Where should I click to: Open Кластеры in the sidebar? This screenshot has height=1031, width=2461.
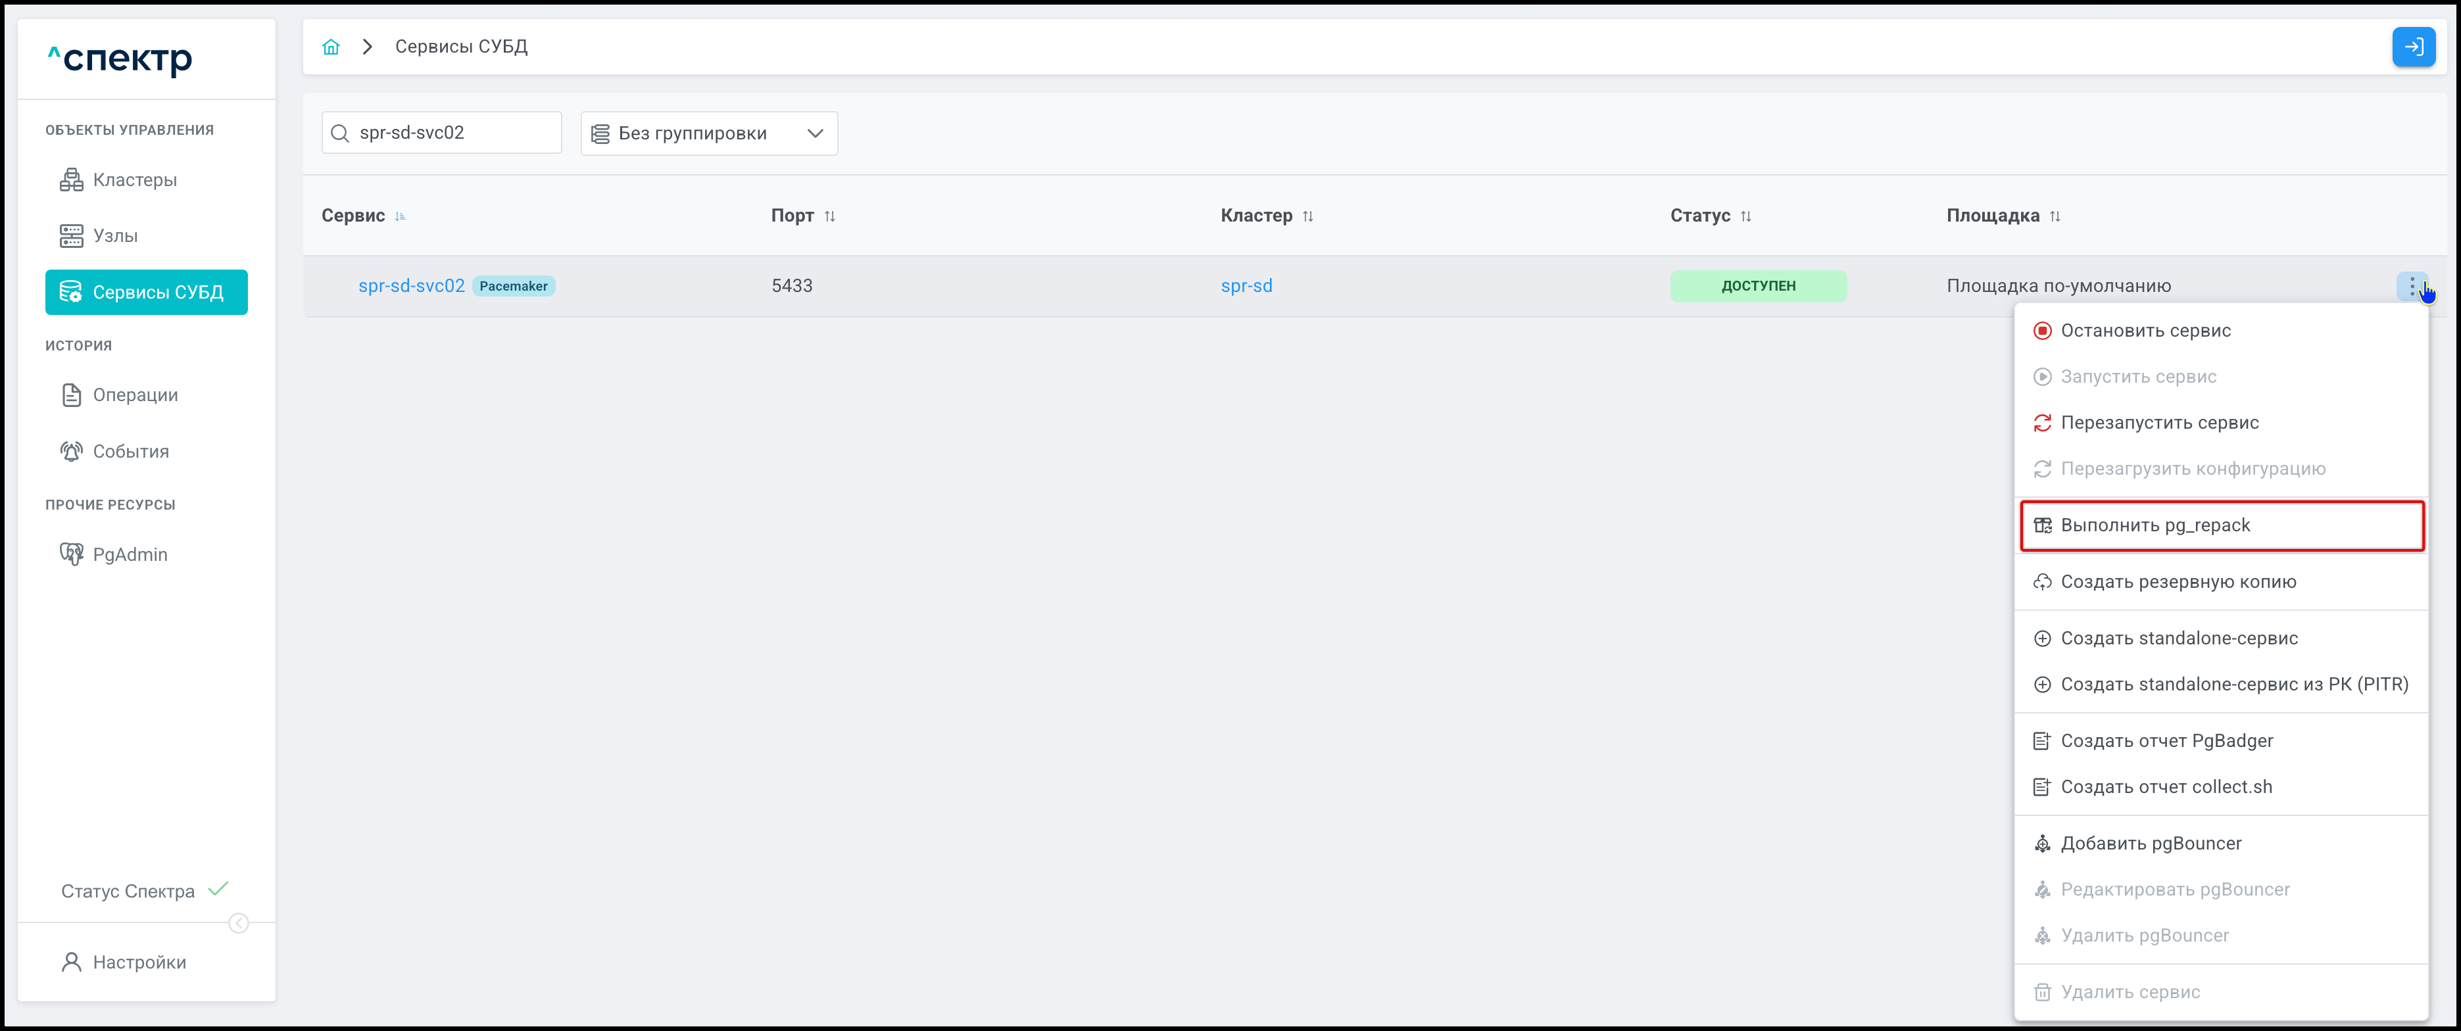coord(135,180)
